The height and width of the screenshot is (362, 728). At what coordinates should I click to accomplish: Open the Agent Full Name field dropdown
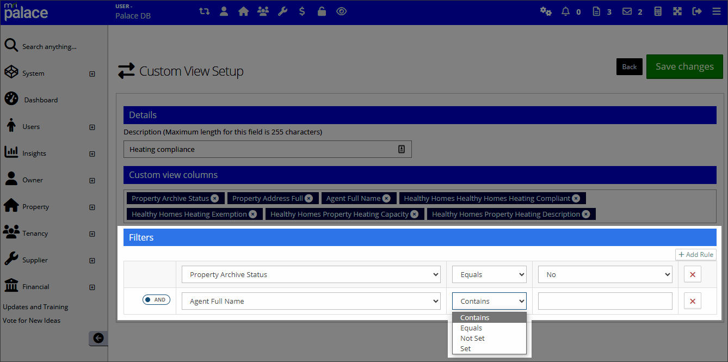click(311, 301)
